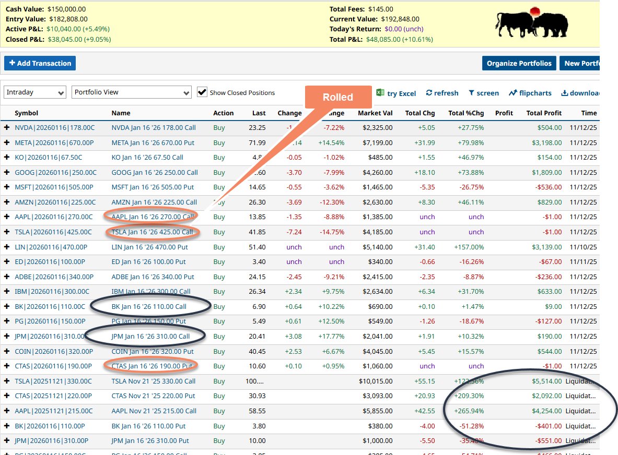Expand the KO 67.50C row
Image resolution: width=618 pixels, height=455 pixels.
pyautogui.click(x=7, y=157)
